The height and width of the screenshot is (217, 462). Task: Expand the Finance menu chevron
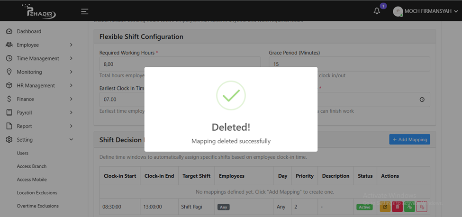point(71,99)
